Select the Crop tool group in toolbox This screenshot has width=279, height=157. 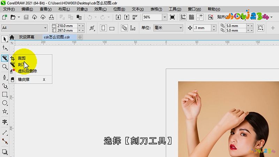[5, 58]
